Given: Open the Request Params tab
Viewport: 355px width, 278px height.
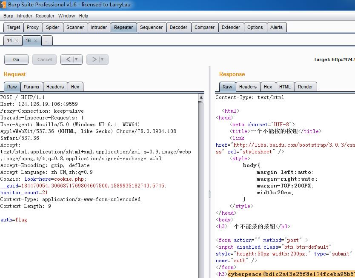Looking at the screenshot, I should (31, 87).
